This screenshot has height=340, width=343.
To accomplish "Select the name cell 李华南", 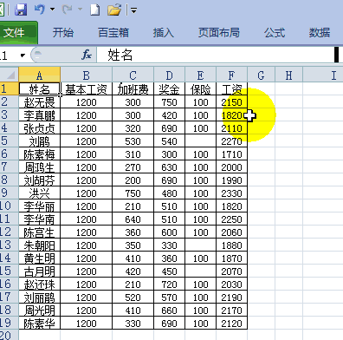I will pyautogui.click(x=40, y=219).
